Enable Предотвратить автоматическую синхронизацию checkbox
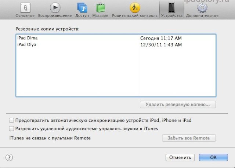Viewport: 235px width, 168px height. (11, 120)
